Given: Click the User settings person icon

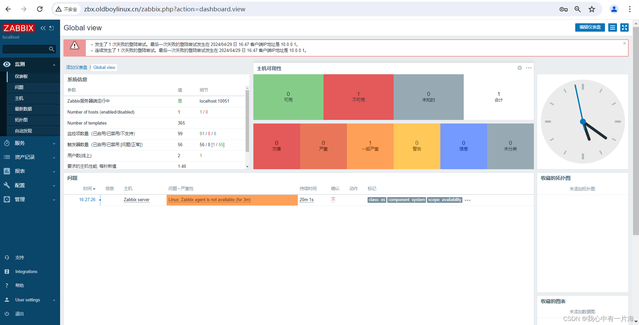Looking at the screenshot, I should pyautogui.click(x=7, y=300).
